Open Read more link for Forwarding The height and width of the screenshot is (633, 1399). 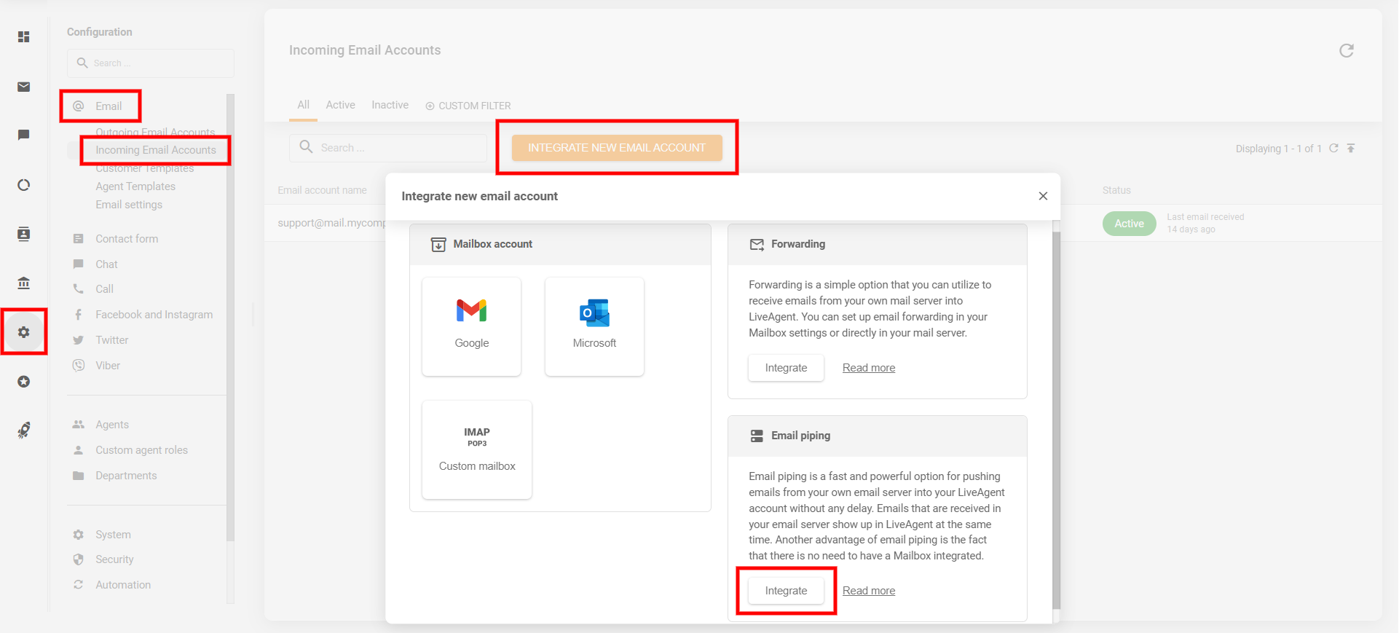point(869,368)
